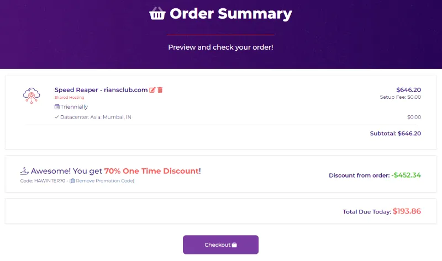442x261 pixels.
Task: Click the 70% One Time Discount text
Action: coord(151,171)
